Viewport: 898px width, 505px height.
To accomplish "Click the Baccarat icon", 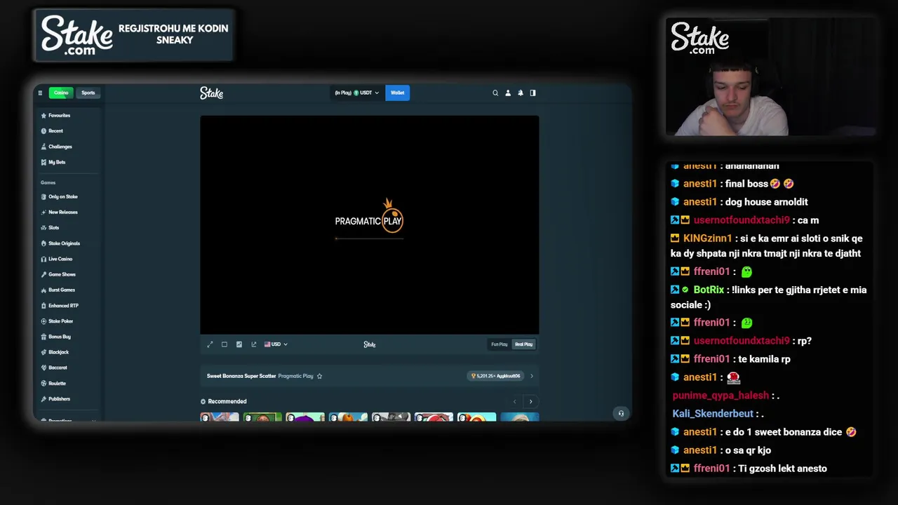I will click(x=43, y=368).
